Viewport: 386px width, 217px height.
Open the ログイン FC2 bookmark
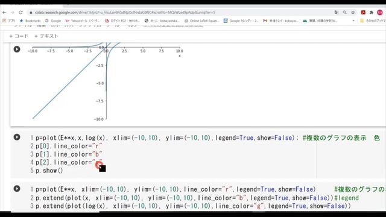click(122, 21)
